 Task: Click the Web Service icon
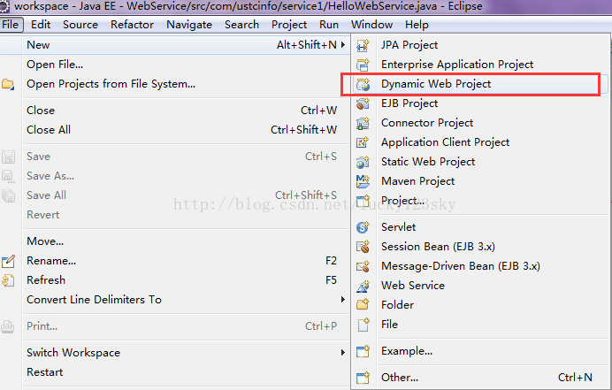(363, 286)
